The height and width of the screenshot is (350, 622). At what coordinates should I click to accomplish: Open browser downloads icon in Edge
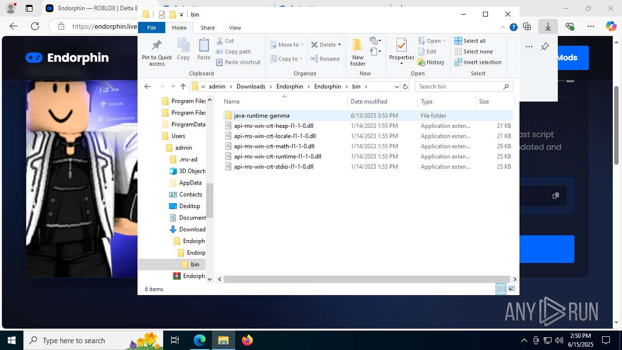(x=548, y=26)
